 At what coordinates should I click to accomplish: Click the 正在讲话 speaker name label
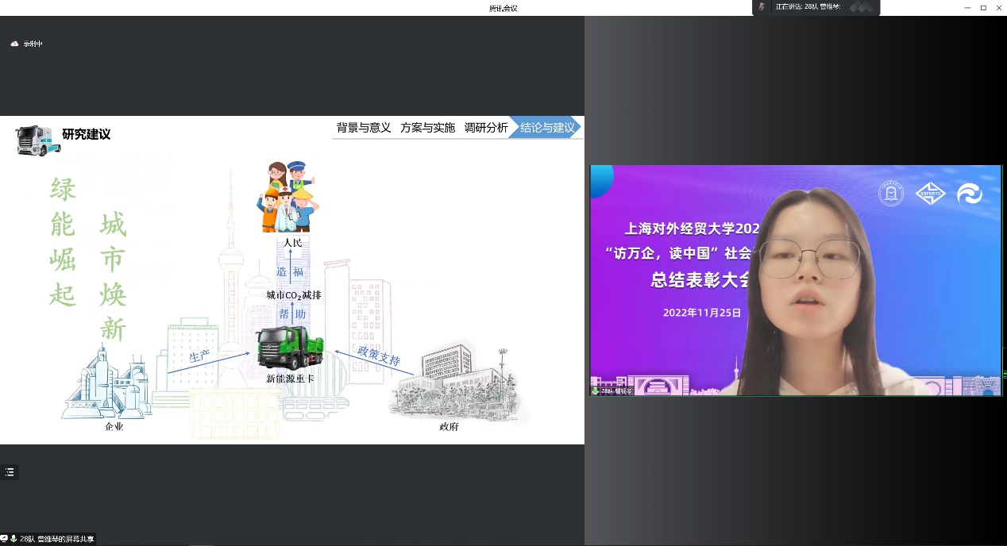(x=808, y=7)
